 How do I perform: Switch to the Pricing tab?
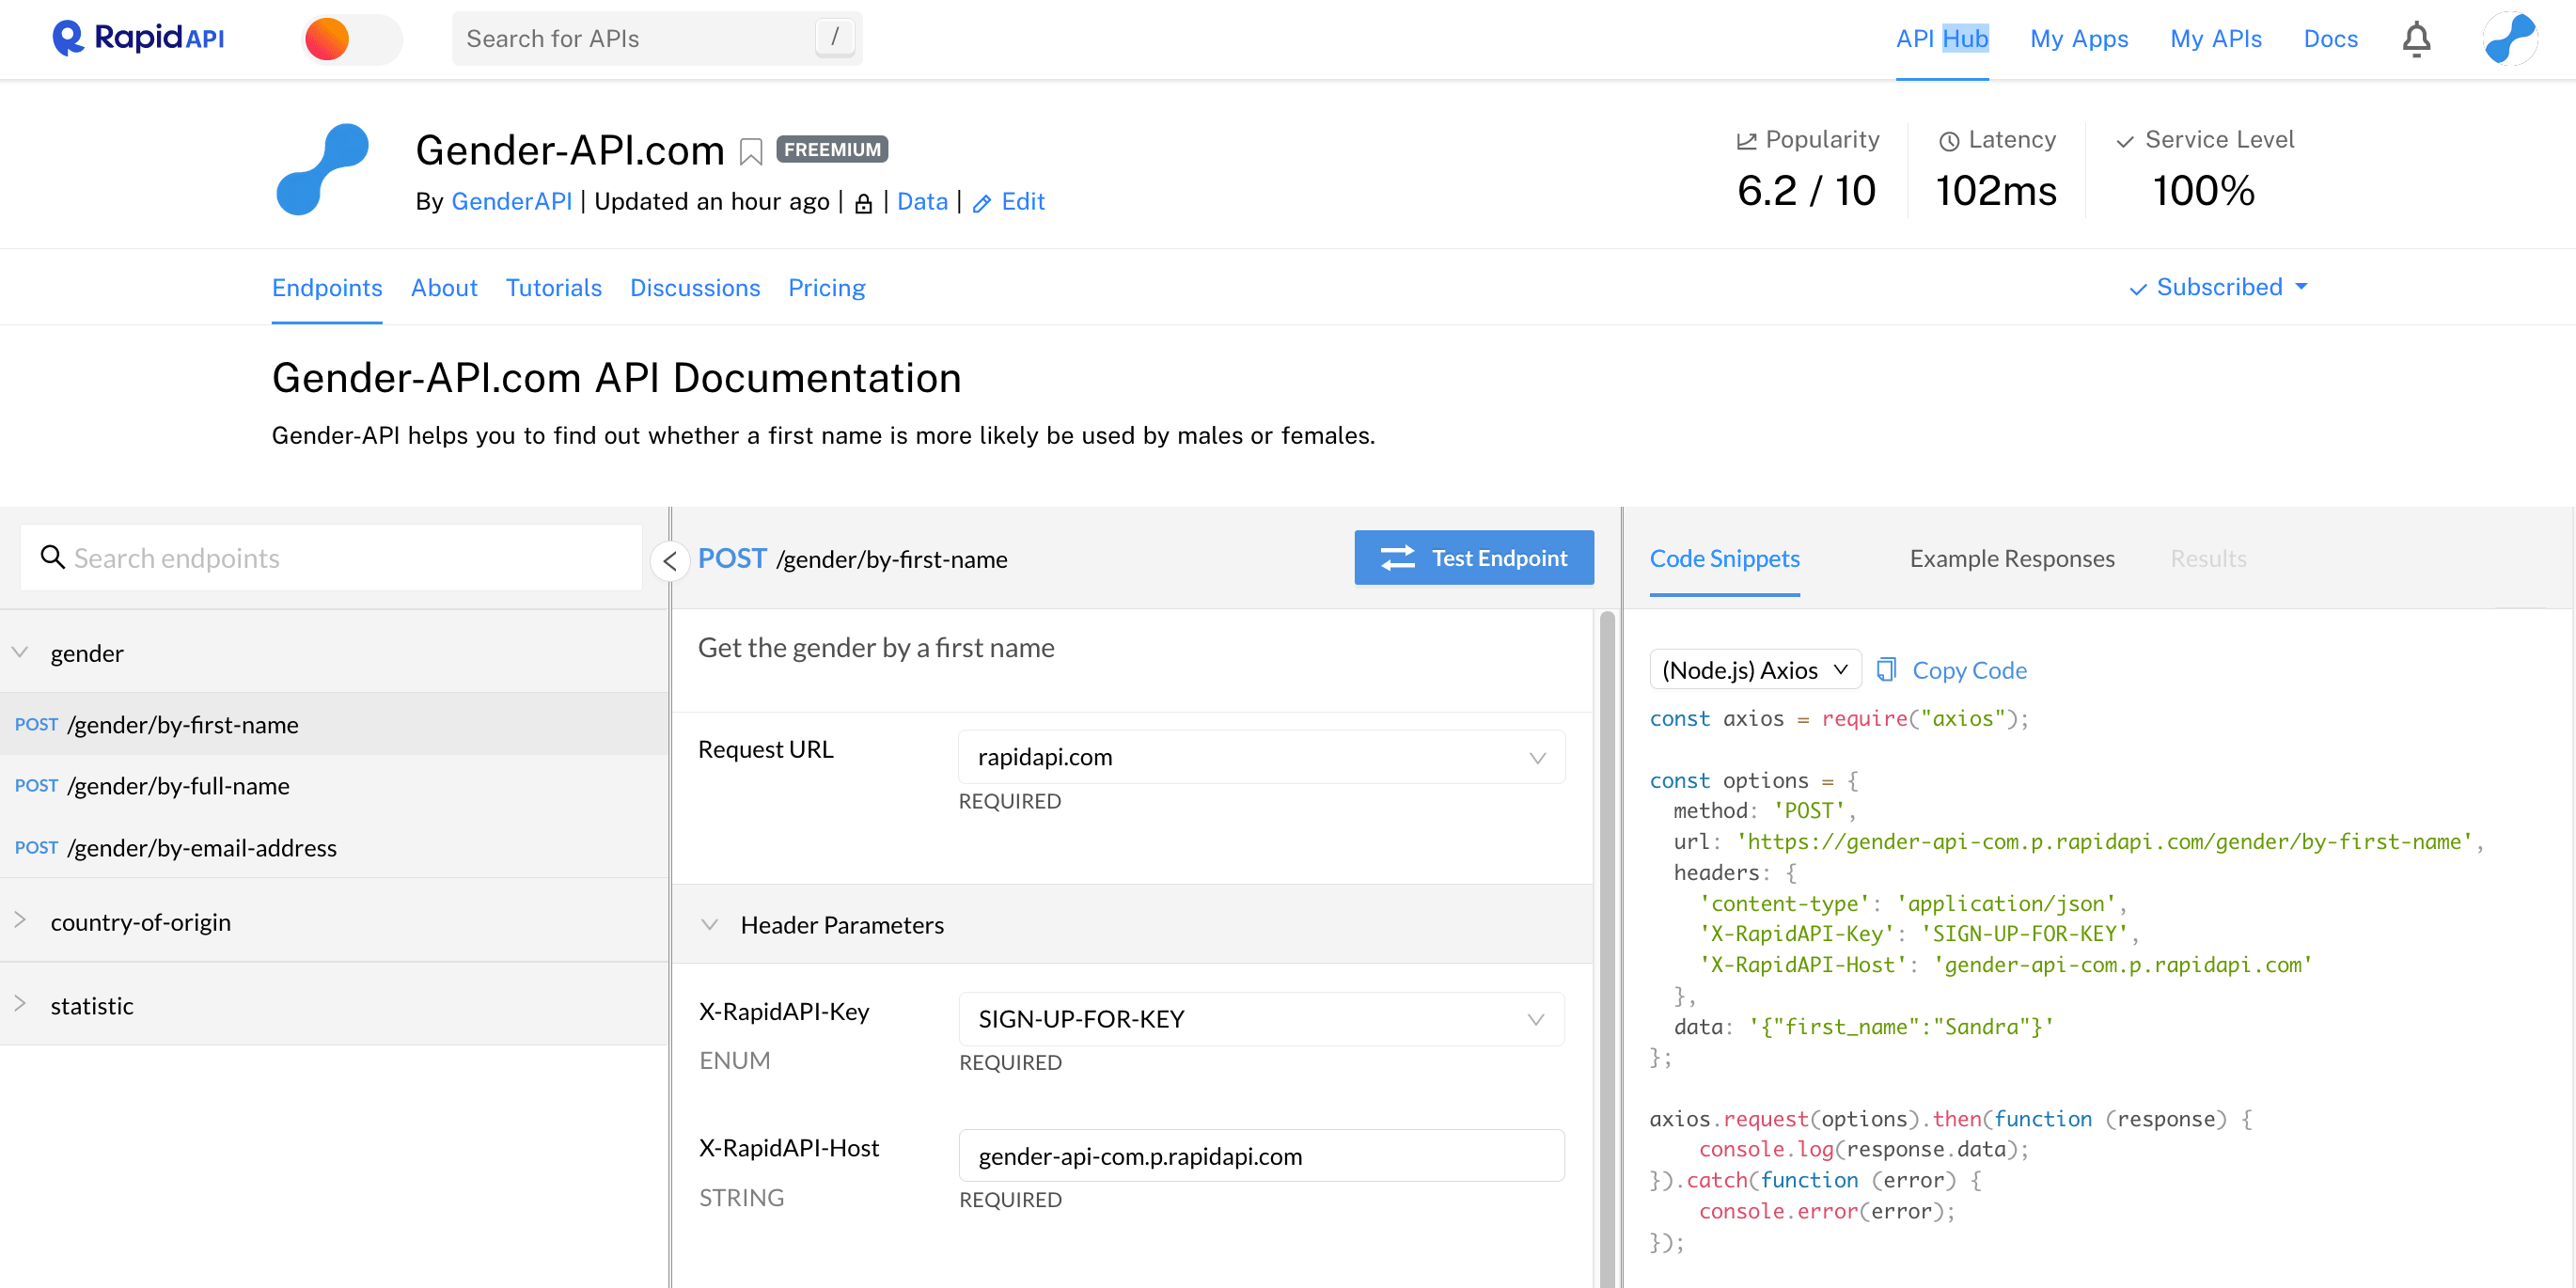[x=826, y=288]
